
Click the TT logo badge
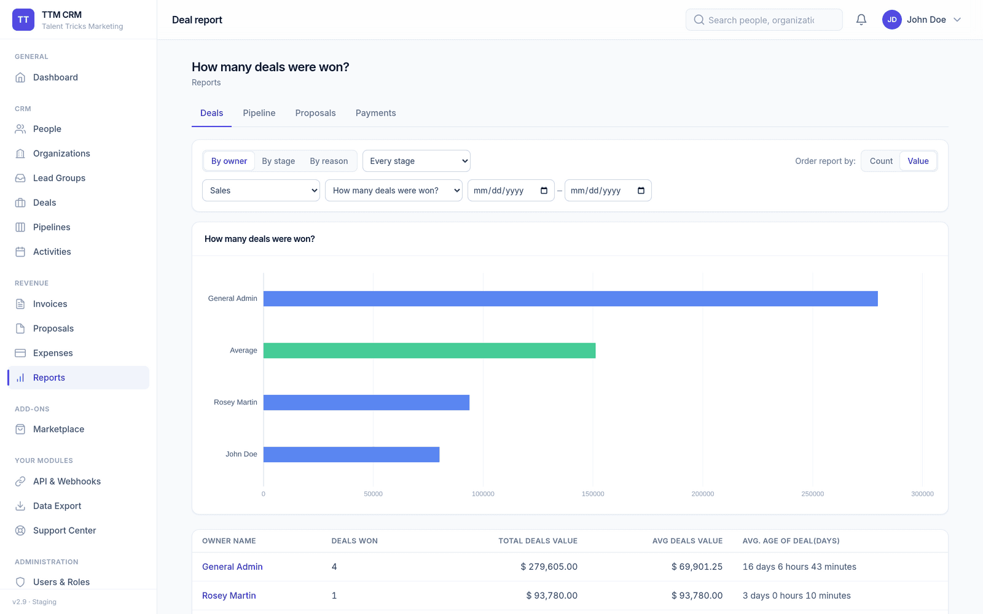(23, 20)
